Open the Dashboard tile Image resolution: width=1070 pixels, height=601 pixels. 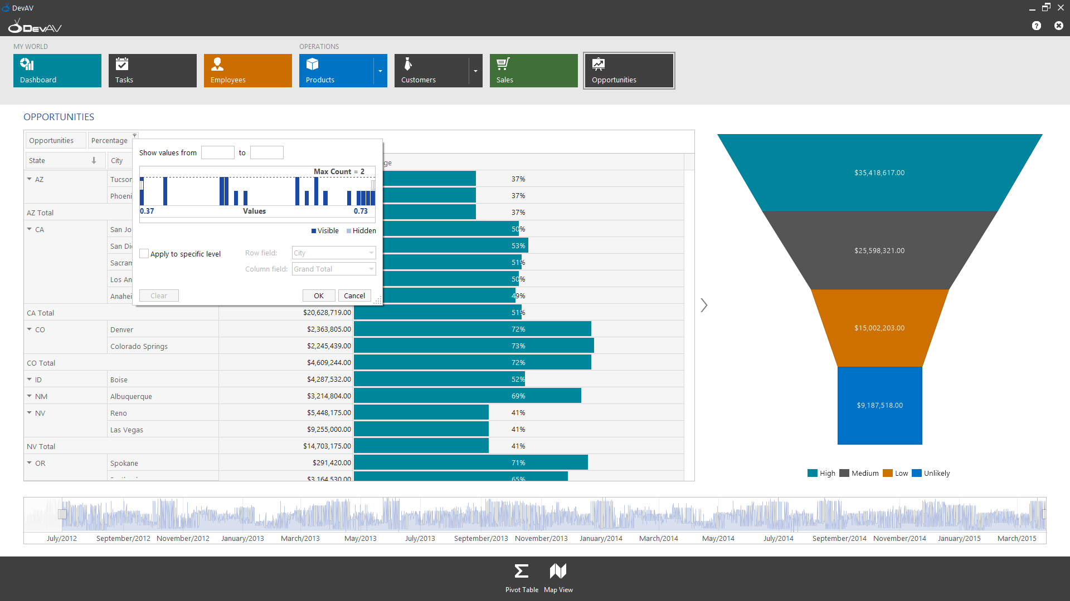click(57, 71)
